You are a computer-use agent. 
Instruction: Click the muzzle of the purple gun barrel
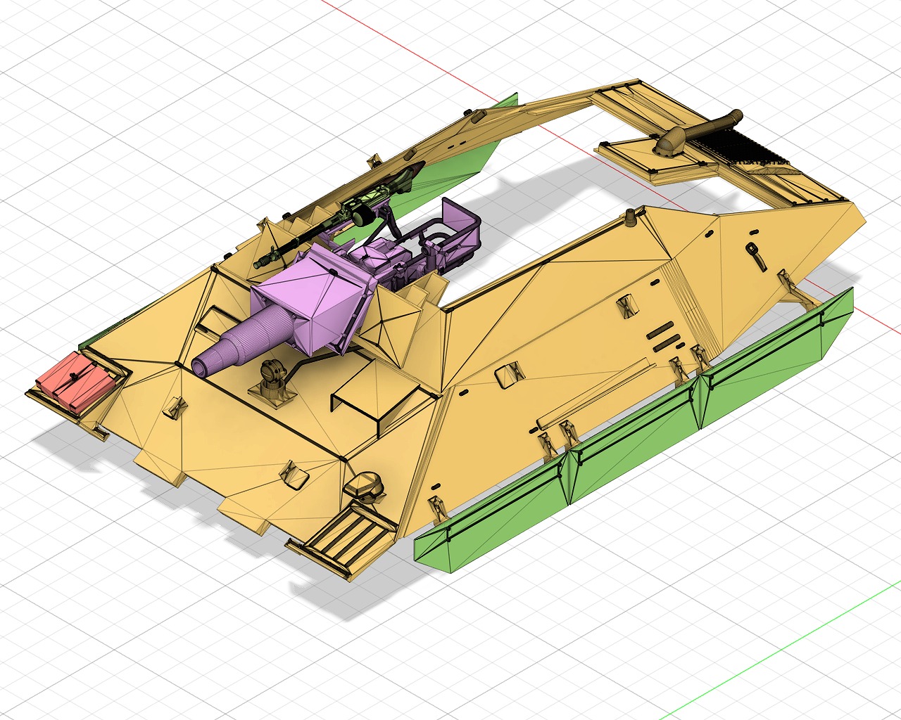[x=204, y=365]
